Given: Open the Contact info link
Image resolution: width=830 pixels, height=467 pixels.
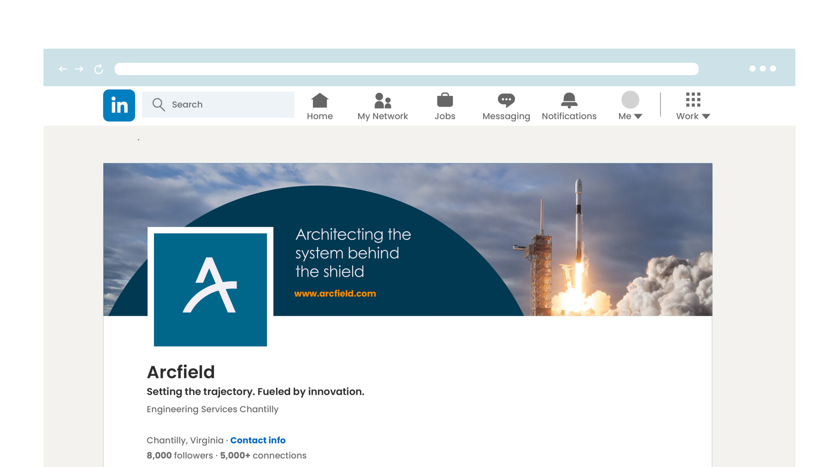Looking at the screenshot, I should pos(258,440).
